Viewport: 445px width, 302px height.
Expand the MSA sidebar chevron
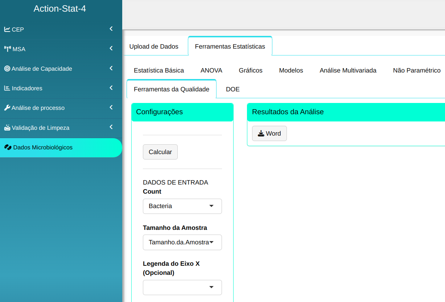[x=111, y=49]
